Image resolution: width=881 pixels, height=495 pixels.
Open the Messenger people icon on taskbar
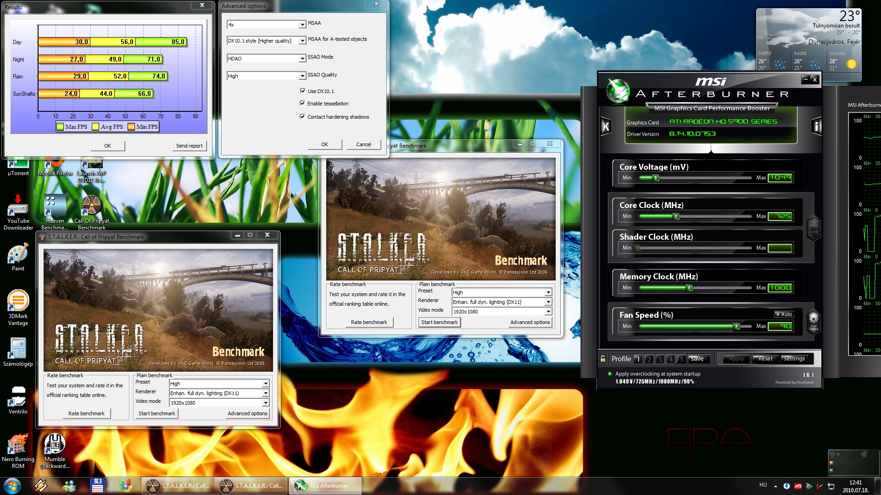pos(69,485)
